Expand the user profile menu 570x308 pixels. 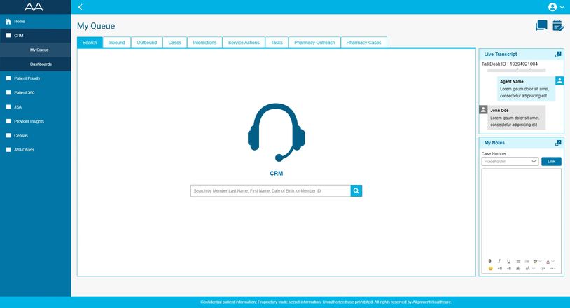pos(557,7)
